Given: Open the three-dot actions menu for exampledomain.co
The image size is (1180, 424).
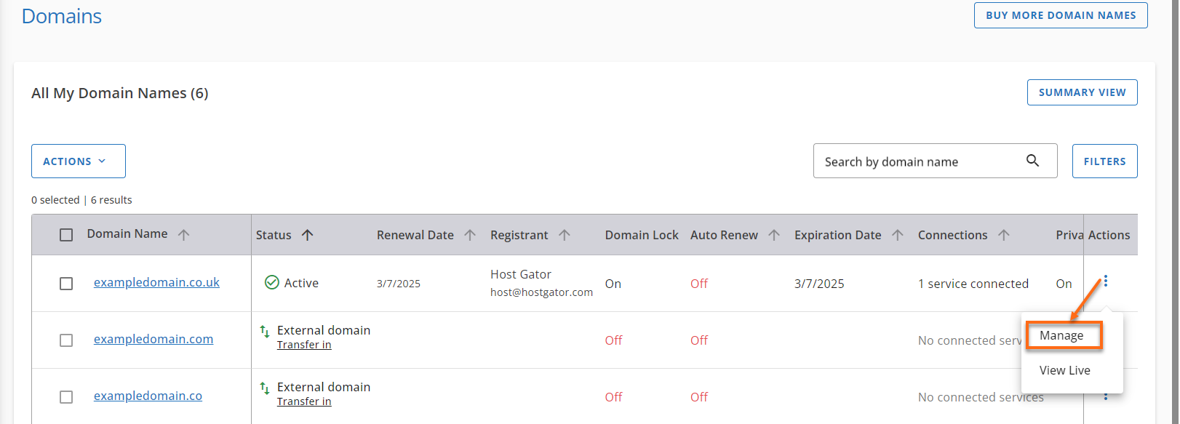Looking at the screenshot, I should (x=1105, y=396).
